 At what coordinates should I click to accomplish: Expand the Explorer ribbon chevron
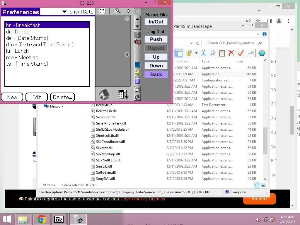pos(258,34)
